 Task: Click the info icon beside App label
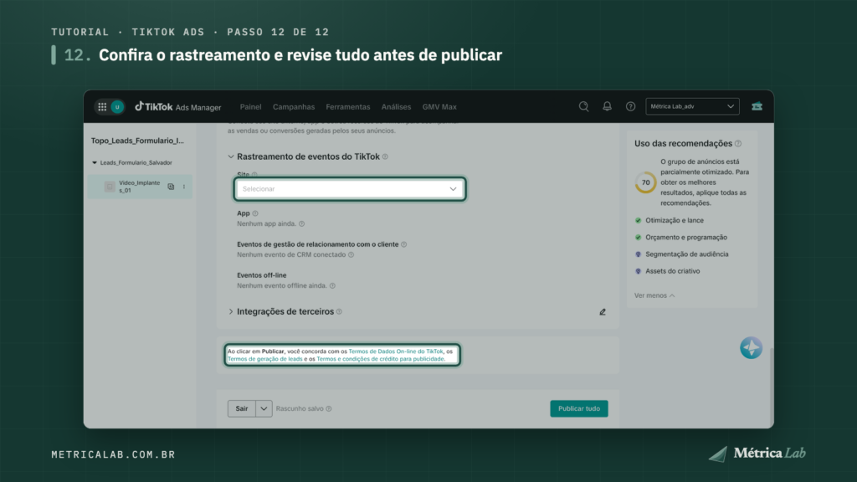(x=255, y=213)
